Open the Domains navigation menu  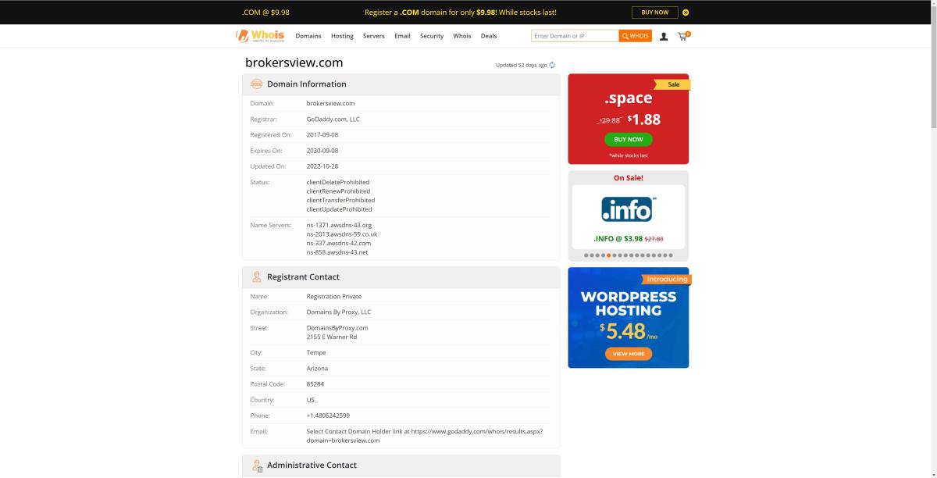click(x=308, y=36)
